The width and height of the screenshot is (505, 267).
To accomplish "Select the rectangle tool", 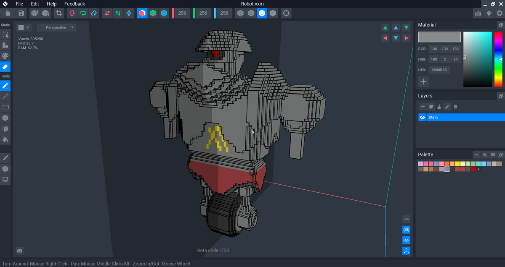I will (5, 107).
